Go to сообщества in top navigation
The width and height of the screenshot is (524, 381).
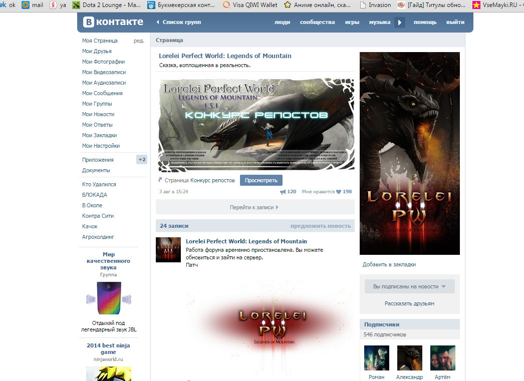click(x=317, y=22)
